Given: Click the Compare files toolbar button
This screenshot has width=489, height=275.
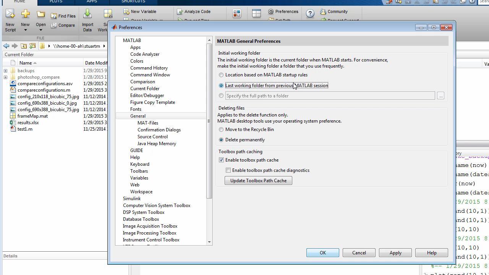Looking at the screenshot, I should point(63,25).
